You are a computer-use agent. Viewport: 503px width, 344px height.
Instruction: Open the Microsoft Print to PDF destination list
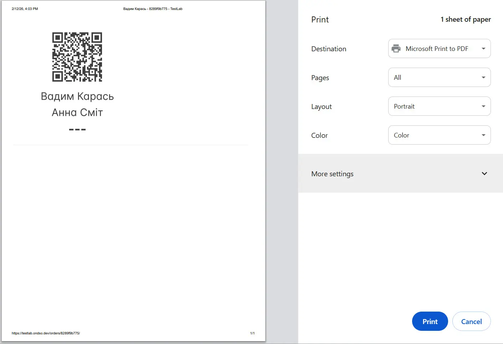point(437,49)
